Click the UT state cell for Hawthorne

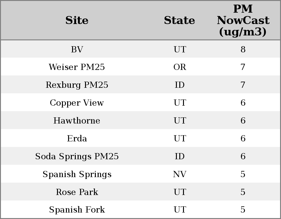[180, 121]
